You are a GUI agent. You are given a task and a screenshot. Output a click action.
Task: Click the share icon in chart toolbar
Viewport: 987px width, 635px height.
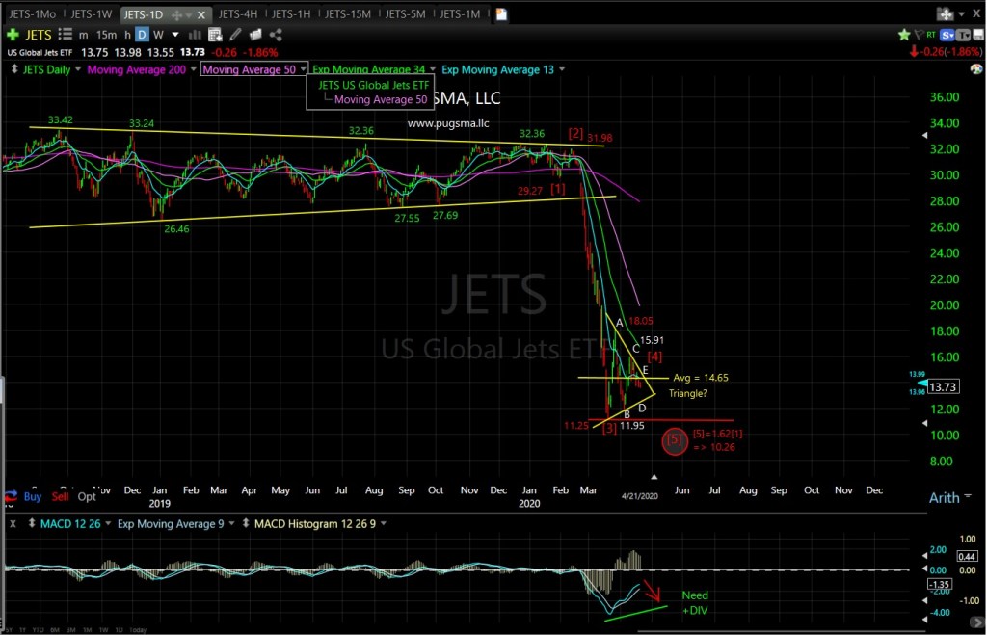[x=276, y=35]
